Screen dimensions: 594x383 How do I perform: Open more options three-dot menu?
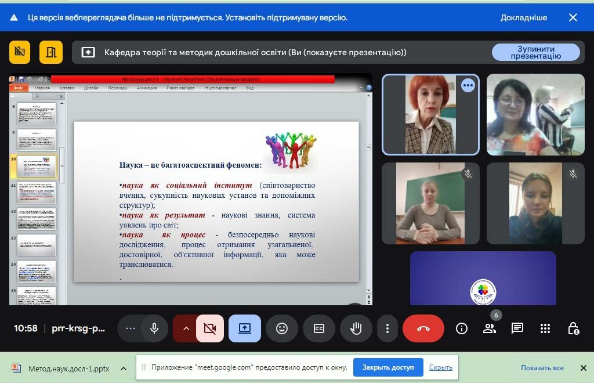pos(387,328)
